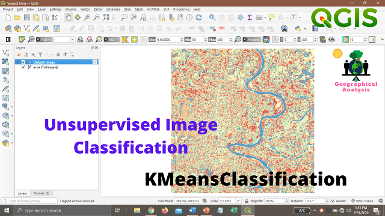This screenshot has width=385, height=216.
Task: Expand the Output Image layer tree
Action: [17, 62]
